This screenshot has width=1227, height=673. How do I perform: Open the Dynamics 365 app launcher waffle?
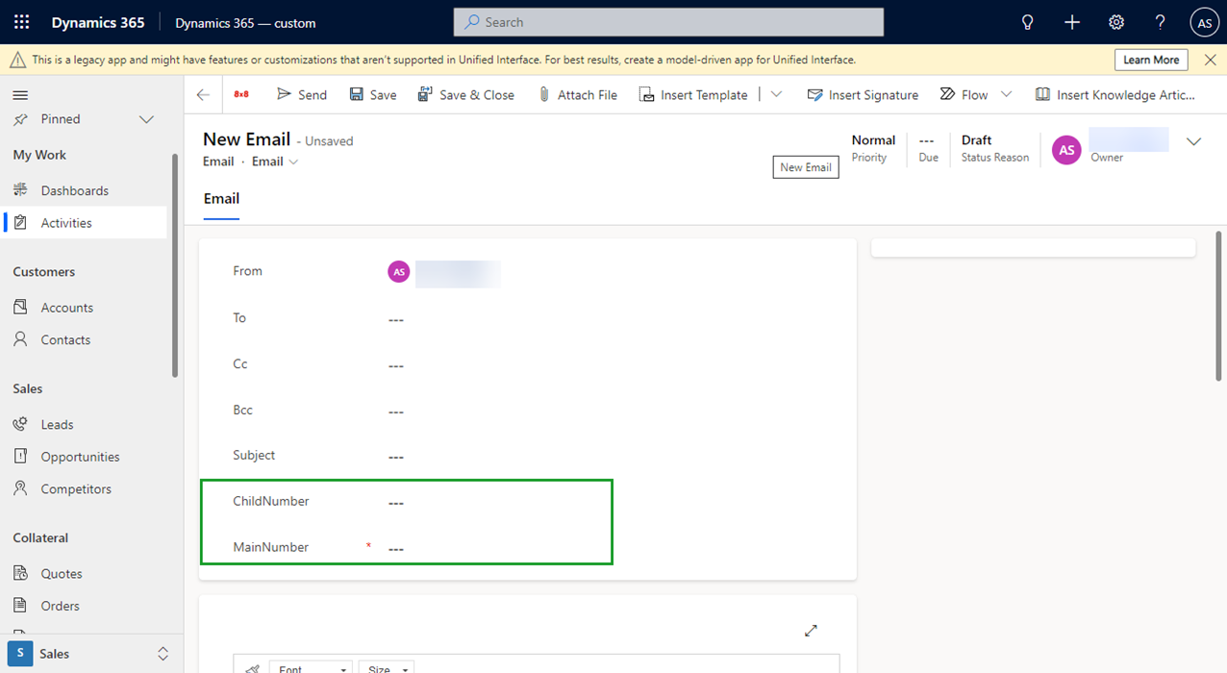pos(21,21)
